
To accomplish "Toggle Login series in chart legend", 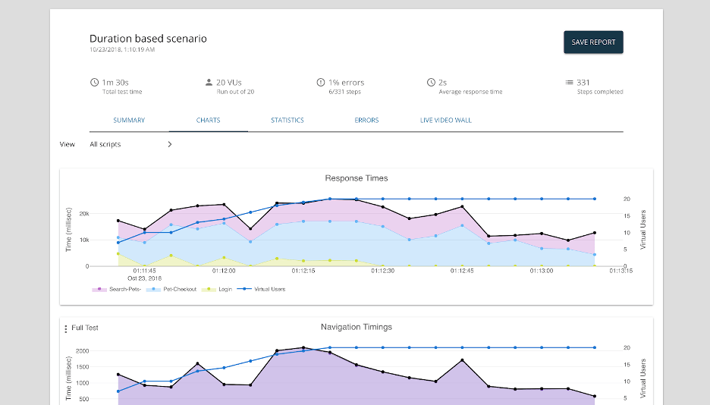I will click(x=217, y=289).
